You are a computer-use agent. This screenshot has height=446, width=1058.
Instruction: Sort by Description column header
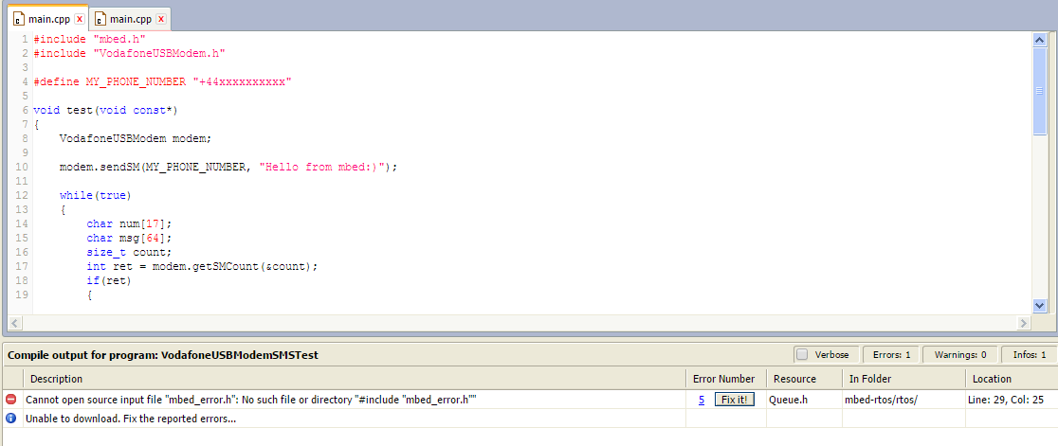(355, 379)
